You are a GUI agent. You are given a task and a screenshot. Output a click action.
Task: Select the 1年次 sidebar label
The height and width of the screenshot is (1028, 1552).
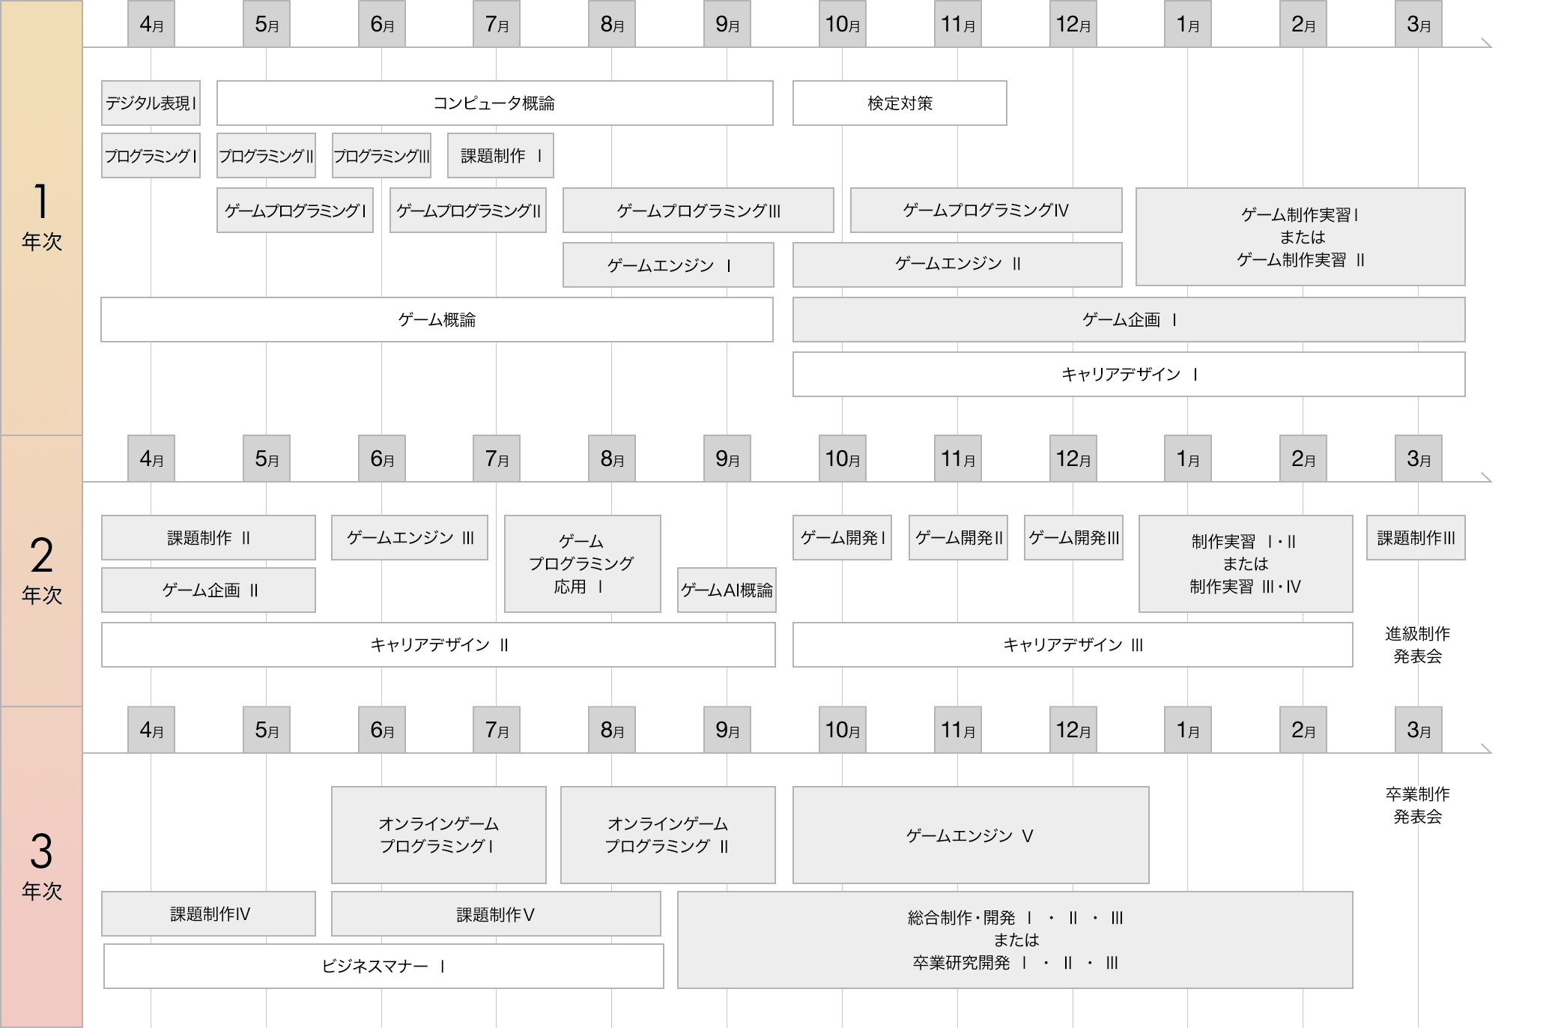click(41, 217)
